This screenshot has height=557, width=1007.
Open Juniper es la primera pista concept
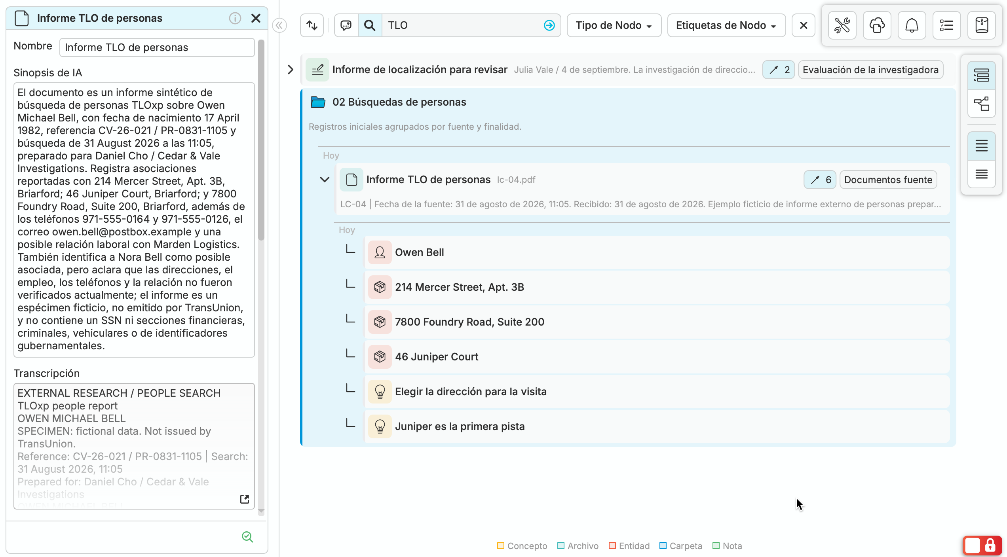(656, 426)
